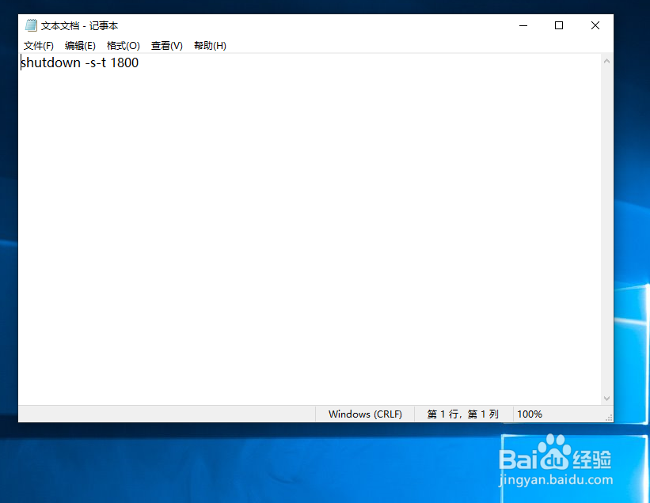Open the 编辑(E) menu

pos(79,45)
